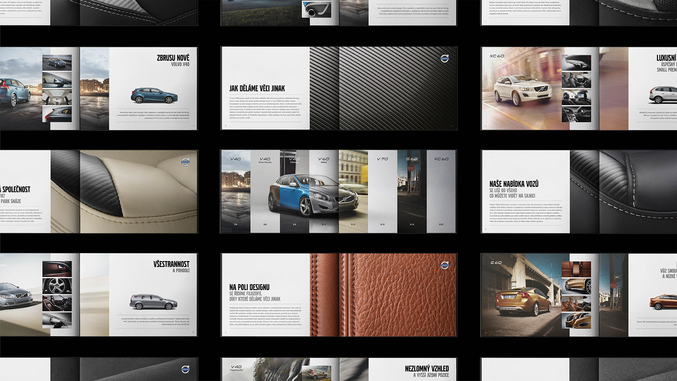Click page reference 'S.15' in the model overview
Screen dimensions: 677x381
click(382, 224)
